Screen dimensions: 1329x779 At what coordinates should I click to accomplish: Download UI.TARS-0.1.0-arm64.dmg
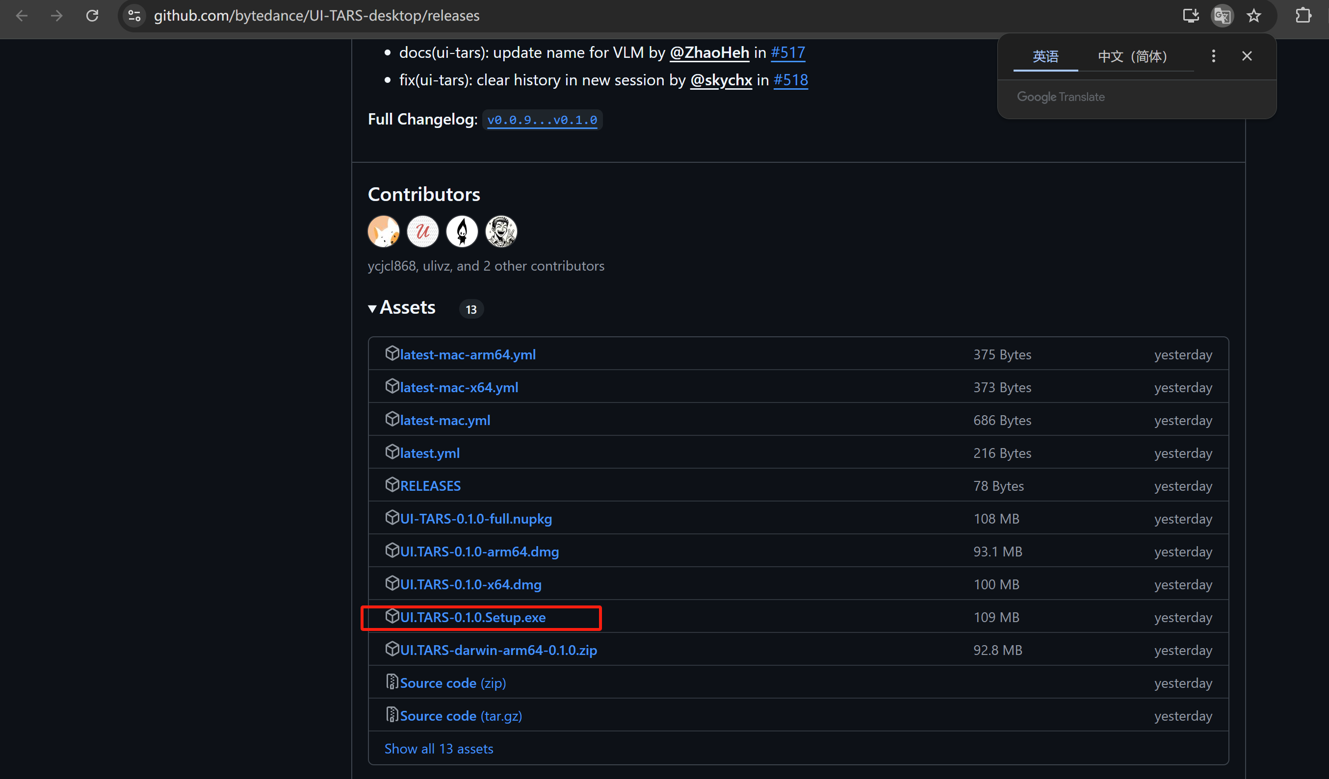(479, 552)
